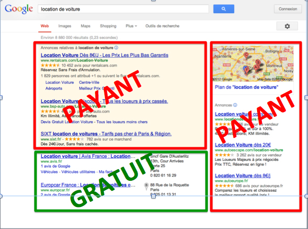Open the SIXT location de voitures ad
This screenshot has width=308, height=229.
[106, 134]
